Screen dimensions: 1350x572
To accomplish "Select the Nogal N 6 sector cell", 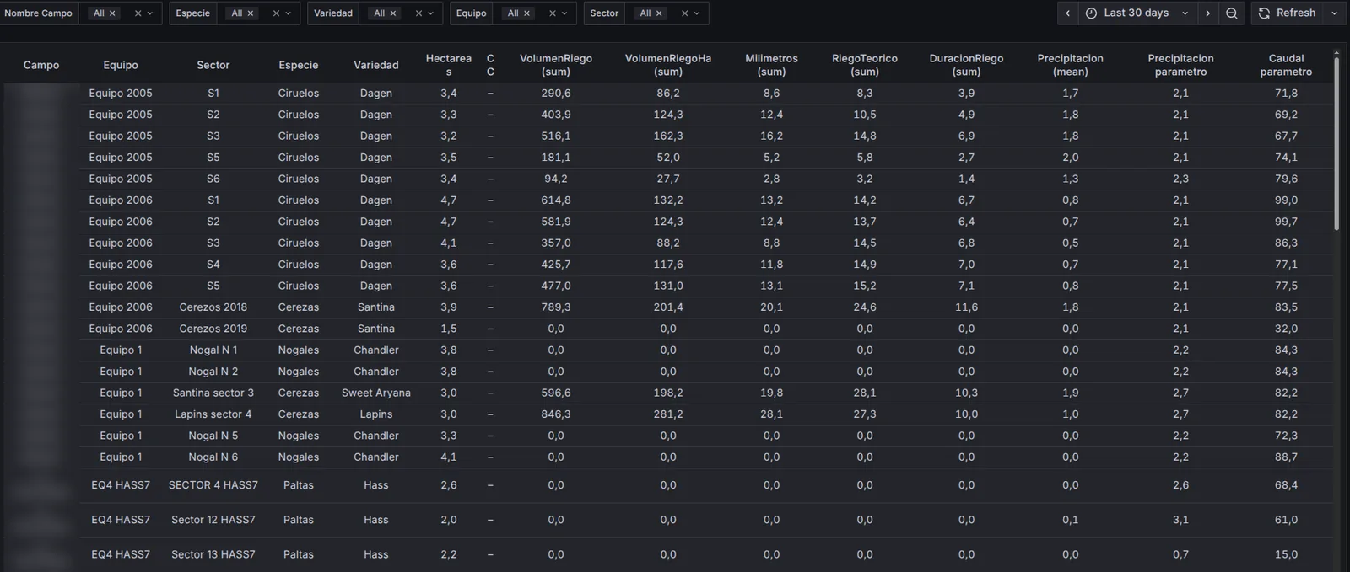I will click(x=213, y=457).
